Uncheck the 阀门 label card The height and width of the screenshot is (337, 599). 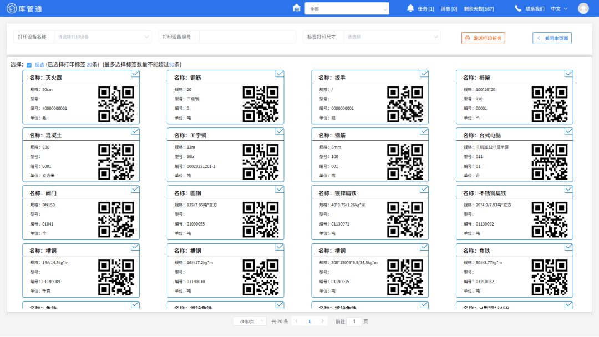pyautogui.click(x=135, y=189)
